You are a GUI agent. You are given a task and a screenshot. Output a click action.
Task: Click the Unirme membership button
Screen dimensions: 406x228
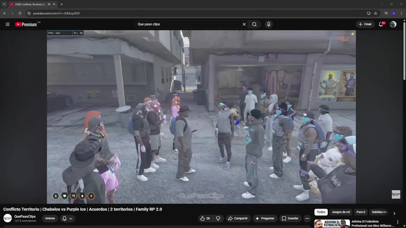point(50,218)
